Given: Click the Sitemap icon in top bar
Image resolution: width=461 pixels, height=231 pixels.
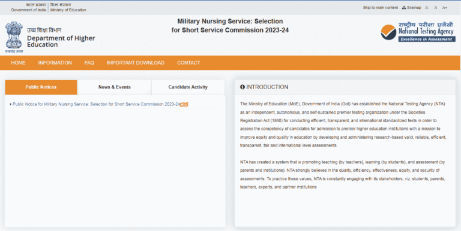Looking at the screenshot, I should pos(404,8).
